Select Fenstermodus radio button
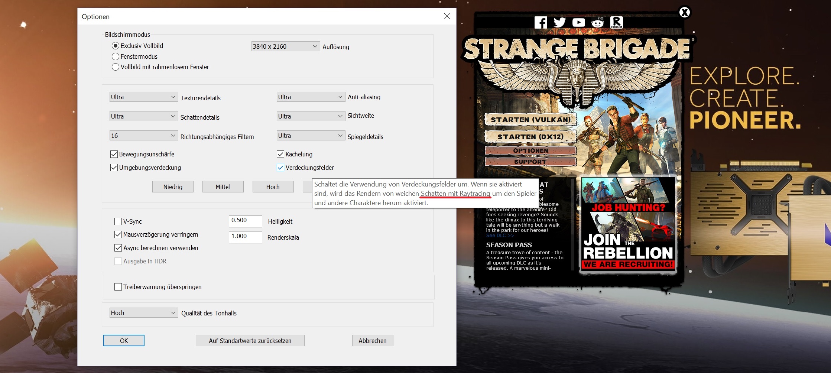 pos(116,56)
